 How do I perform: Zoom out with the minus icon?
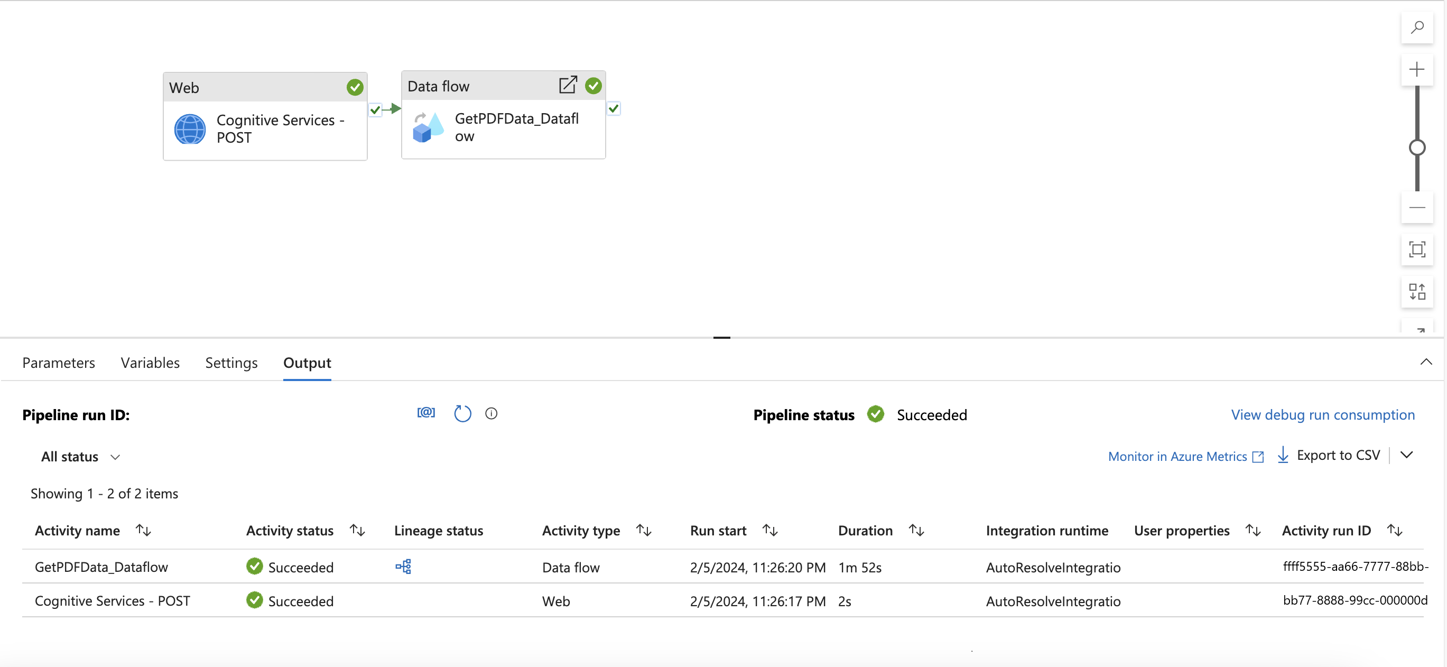(x=1417, y=208)
